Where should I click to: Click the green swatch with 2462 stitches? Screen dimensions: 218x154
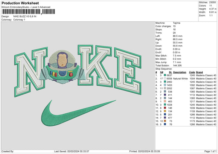click(165, 82)
